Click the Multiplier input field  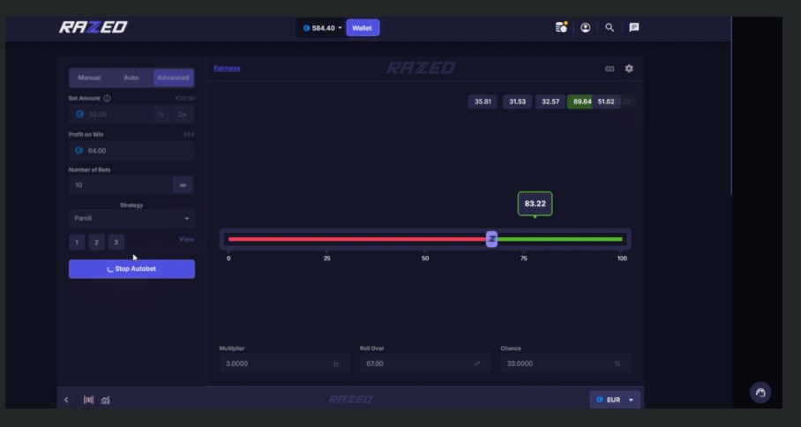click(273, 363)
